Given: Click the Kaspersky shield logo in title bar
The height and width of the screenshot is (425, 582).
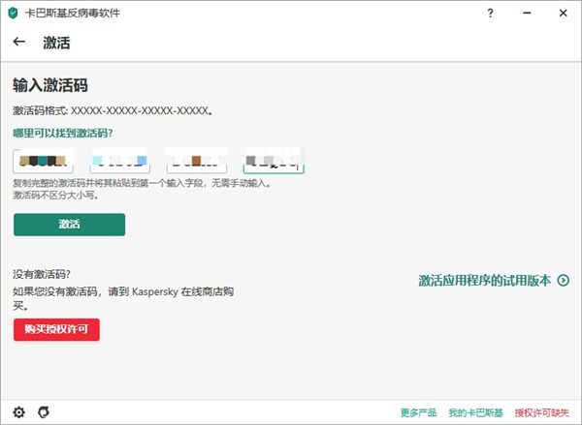Looking at the screenshot, I should point(13,14).
